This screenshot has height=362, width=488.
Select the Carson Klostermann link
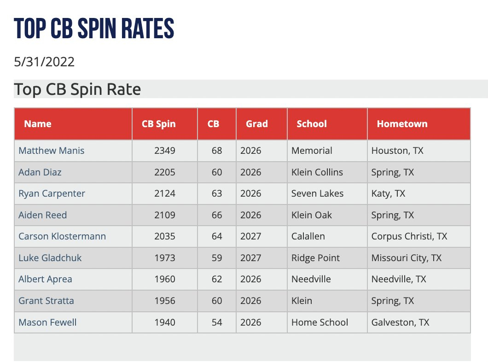point(62,236)
